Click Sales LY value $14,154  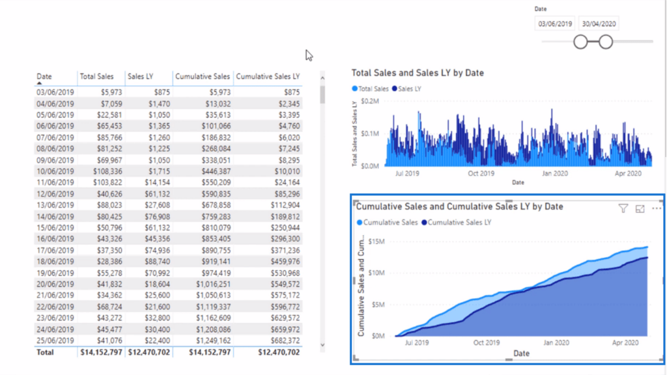click(157, 182)
